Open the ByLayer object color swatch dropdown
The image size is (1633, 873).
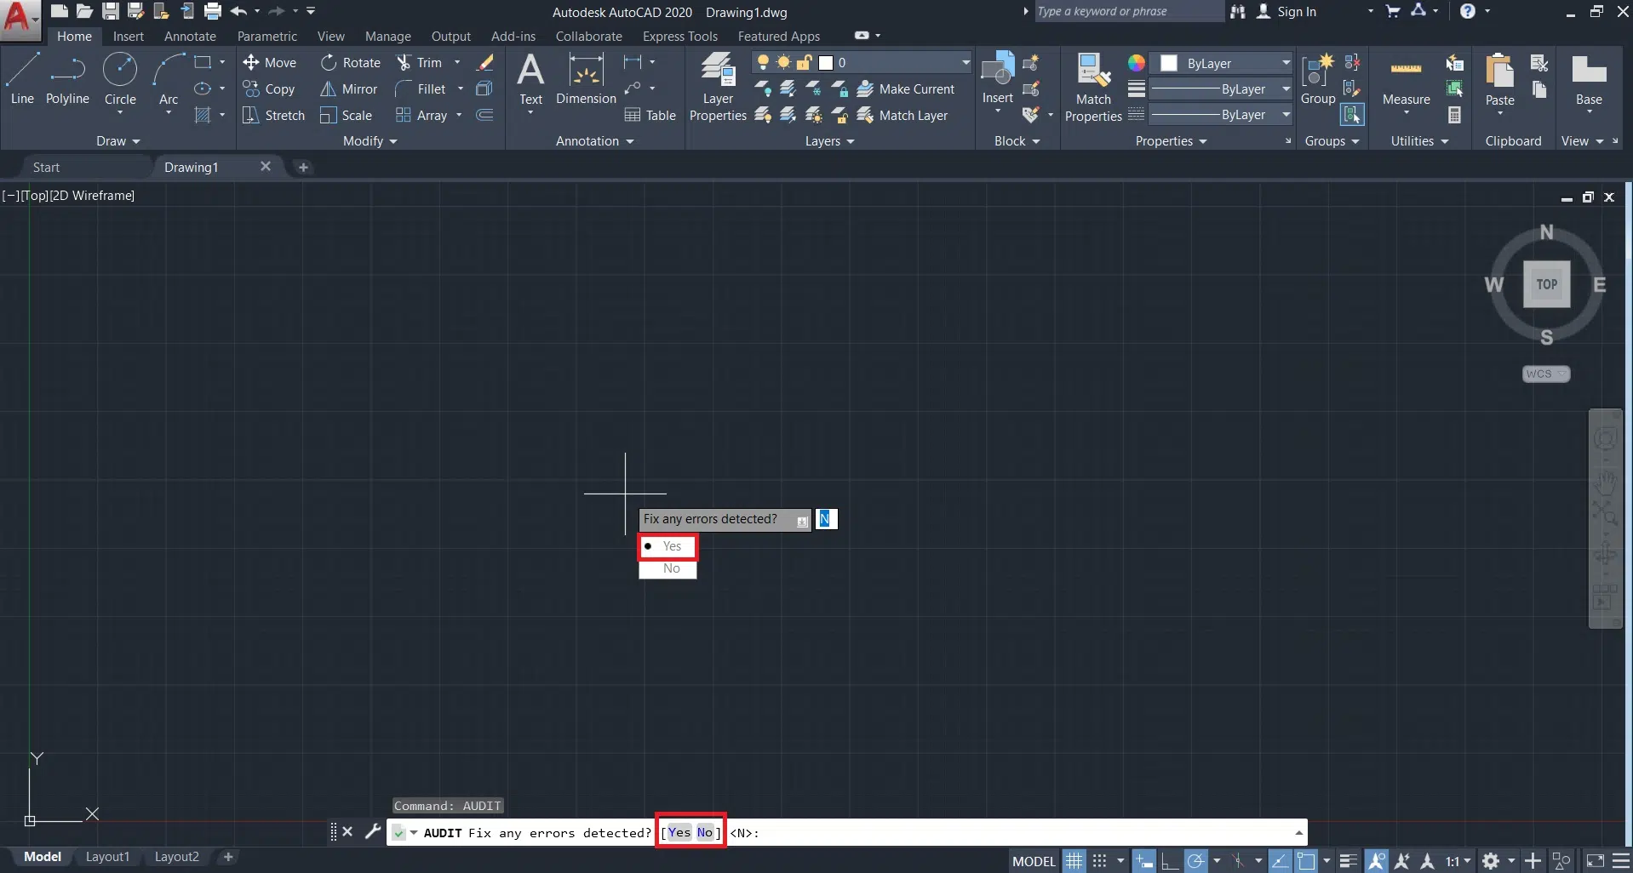(x=1285, y=63)
